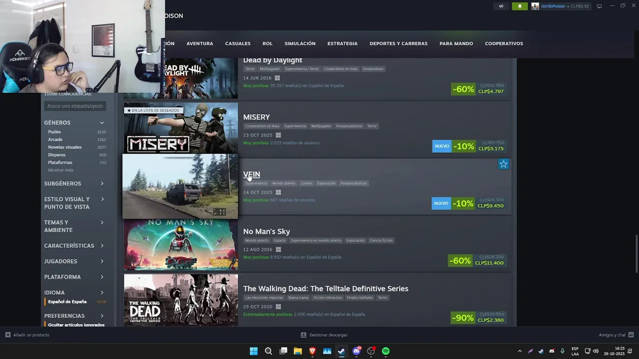Click Windows platform icon in No Man's Sky row
Viewport: 639px width, 359px height.
pyautogui.click(x=278, y=249)
